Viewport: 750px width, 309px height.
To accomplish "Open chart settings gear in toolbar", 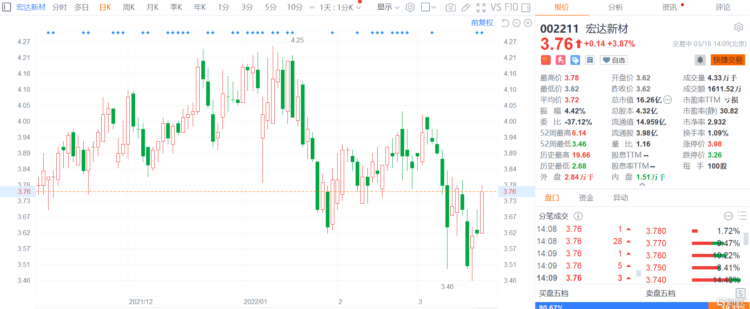I will 410,7.
